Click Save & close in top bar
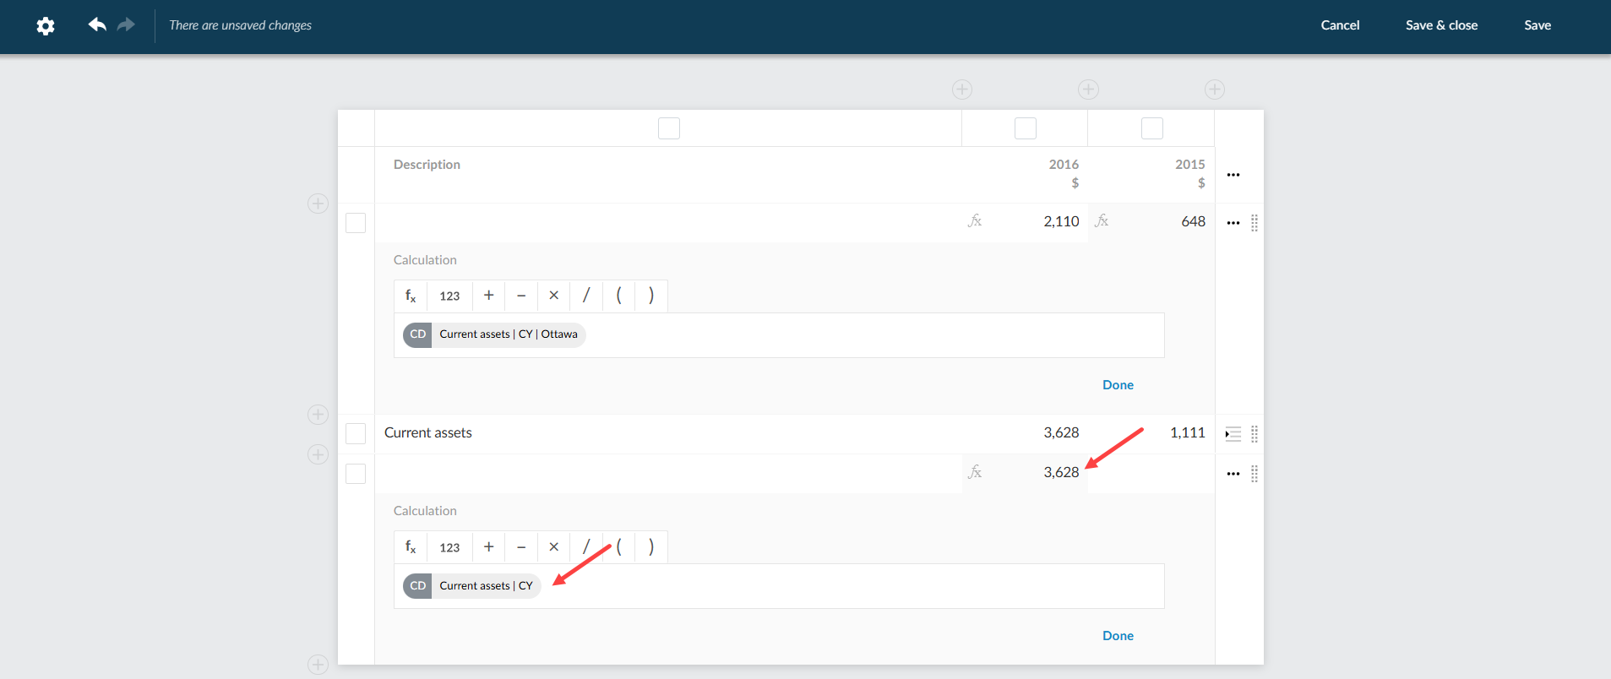The height and width of the screenshot is (679, 1611). click(1441, 25)
